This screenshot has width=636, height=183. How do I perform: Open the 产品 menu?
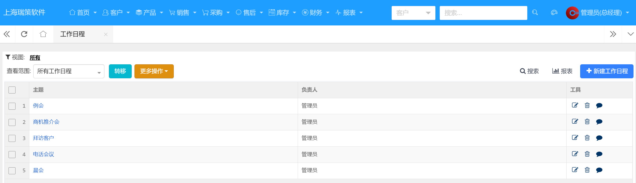[x=149, y=12]
